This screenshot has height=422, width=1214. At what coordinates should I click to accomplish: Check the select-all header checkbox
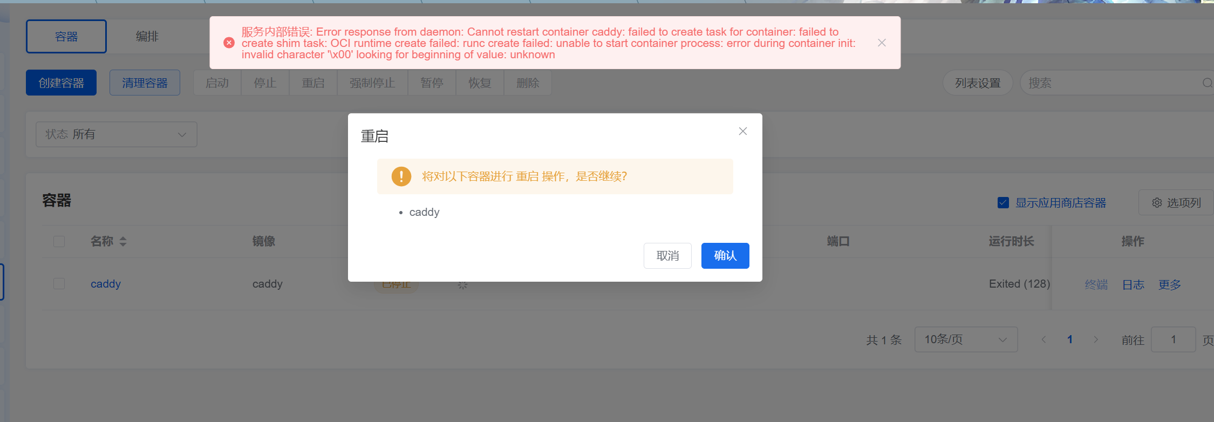pos(59,241)
